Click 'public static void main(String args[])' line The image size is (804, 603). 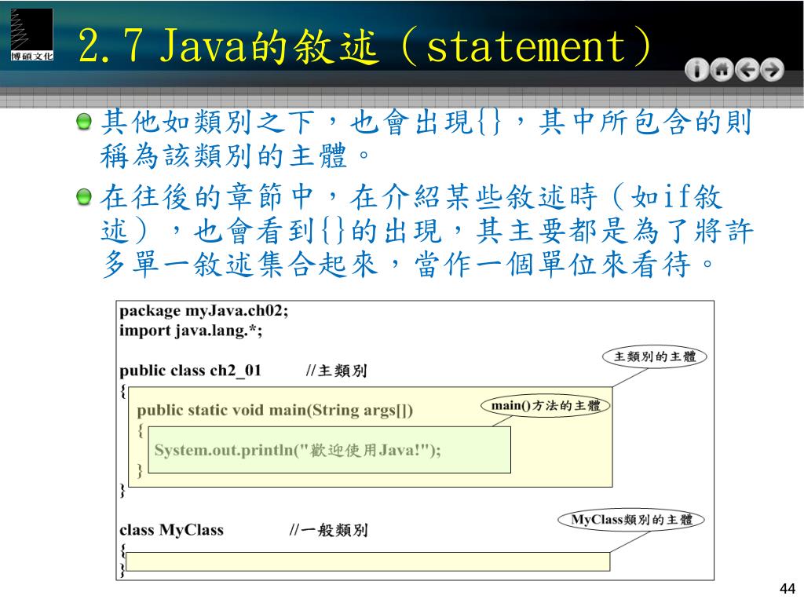(275, 410)
